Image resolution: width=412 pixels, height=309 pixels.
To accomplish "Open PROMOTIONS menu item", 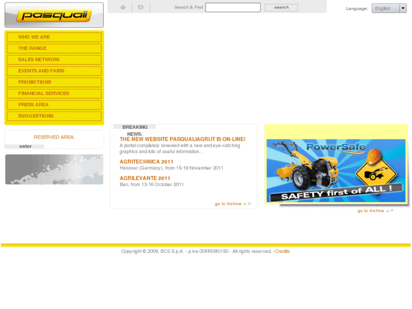I will tap(54, 82).
